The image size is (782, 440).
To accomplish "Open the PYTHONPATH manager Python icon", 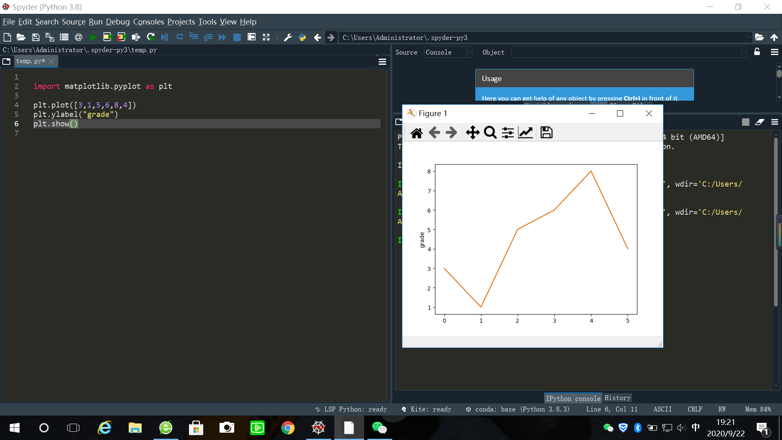I will (x=302, y=37).
